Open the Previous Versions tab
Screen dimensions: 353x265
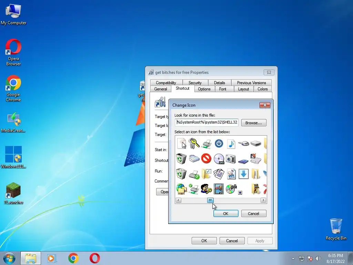click(x=251, y=83)
